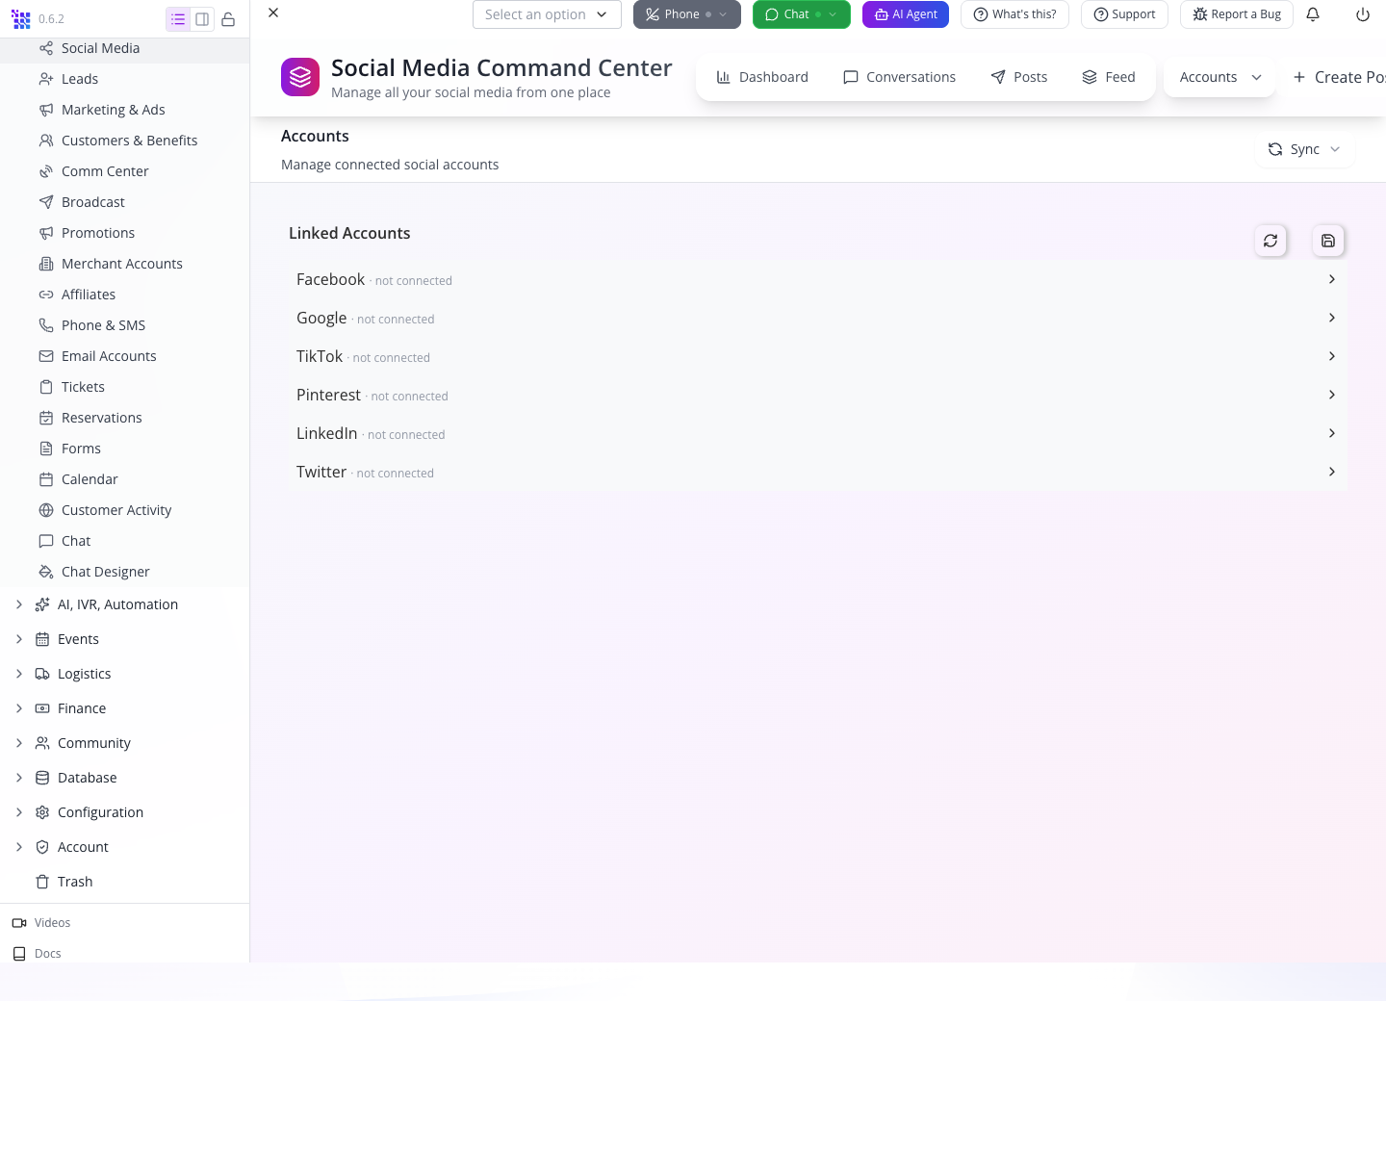Open the Chat status dropdown

(x=802, y=14)
